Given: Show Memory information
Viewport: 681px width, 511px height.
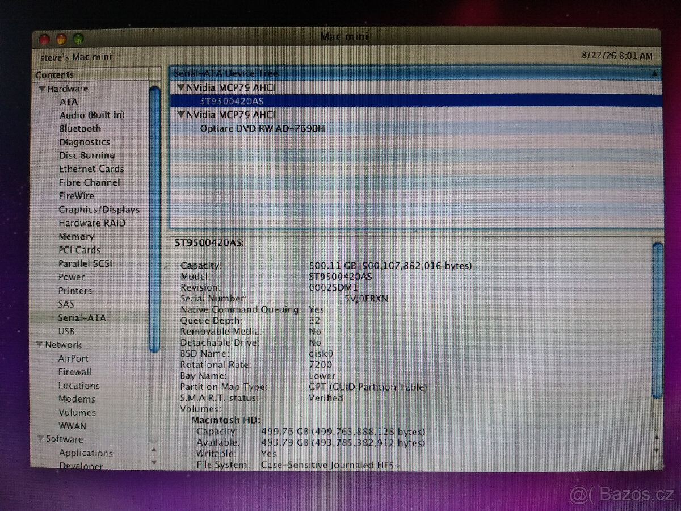Looking at the screenshot, I should (76, 236).
